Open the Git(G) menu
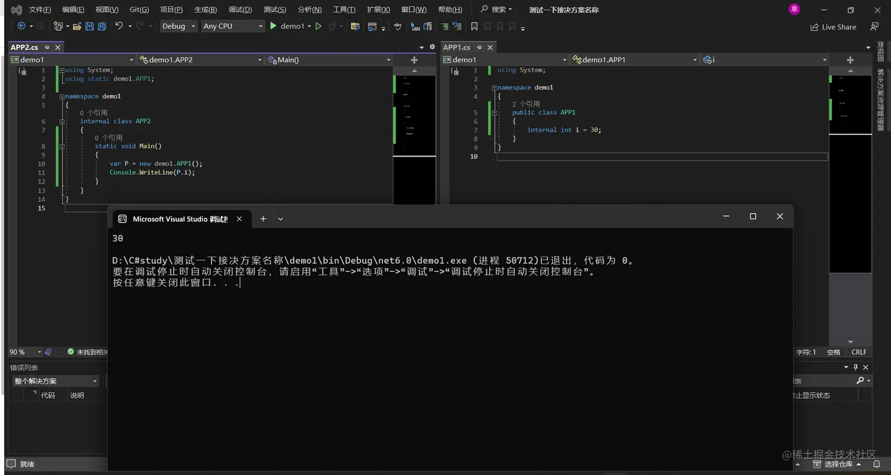Image resolution: width=891 pixels, height=475 pixels. click(139, 9)
